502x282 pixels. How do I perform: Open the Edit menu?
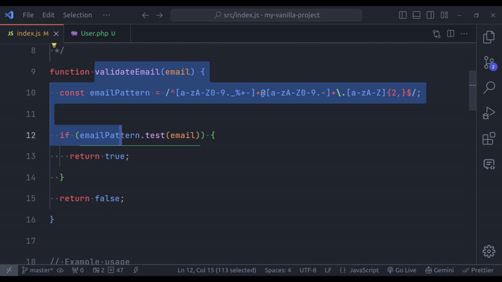tap(48, 15)
